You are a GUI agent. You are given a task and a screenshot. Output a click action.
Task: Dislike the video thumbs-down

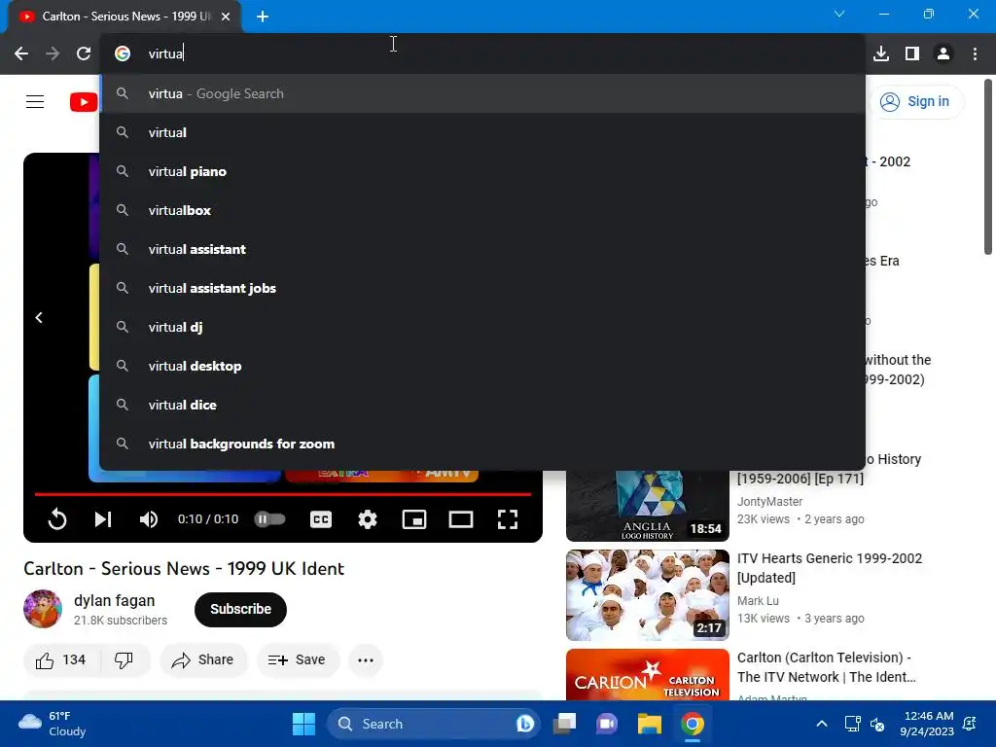tap(124, 660)
